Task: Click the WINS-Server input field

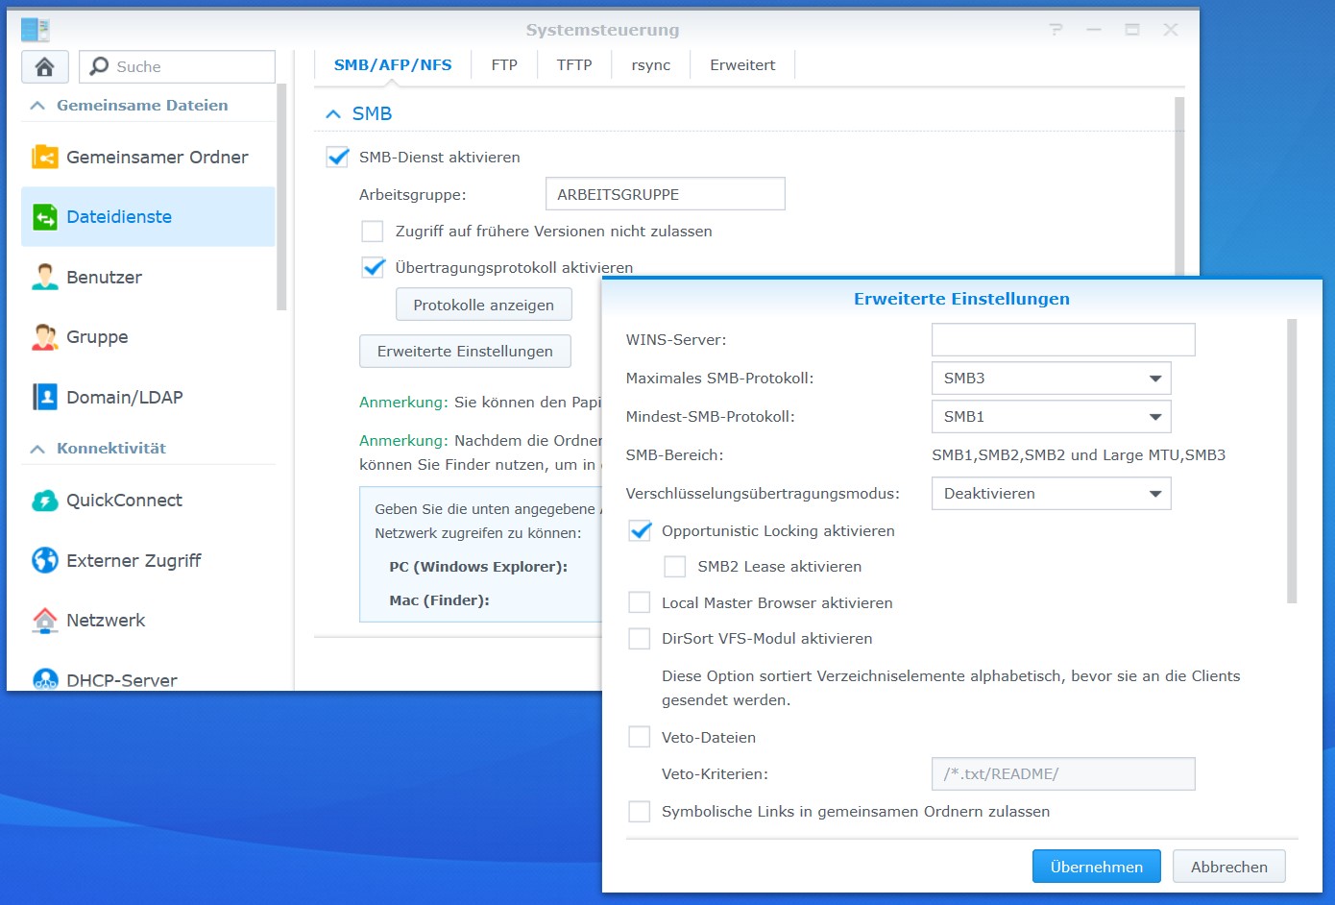Action: (x=1063, y=340)
